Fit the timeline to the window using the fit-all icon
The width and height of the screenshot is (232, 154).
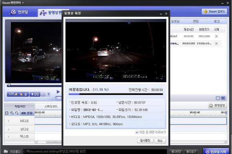(x=7, y=113)
